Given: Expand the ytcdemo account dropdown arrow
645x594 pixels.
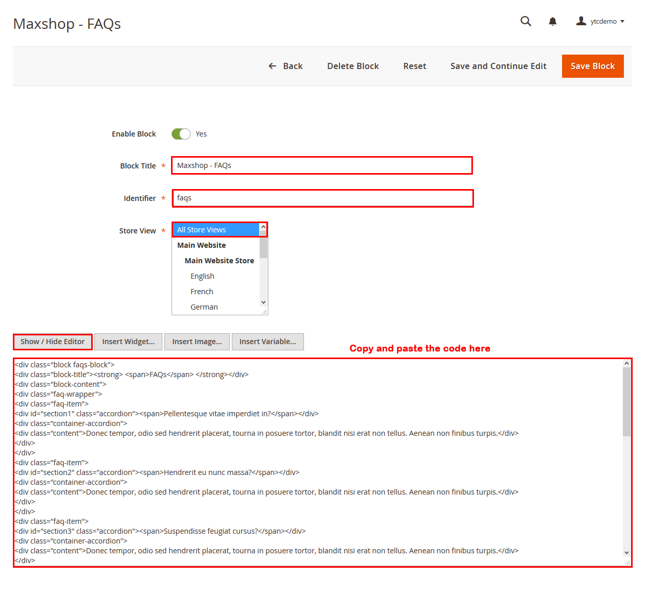Looking at the screenshot, I should 622,22.
